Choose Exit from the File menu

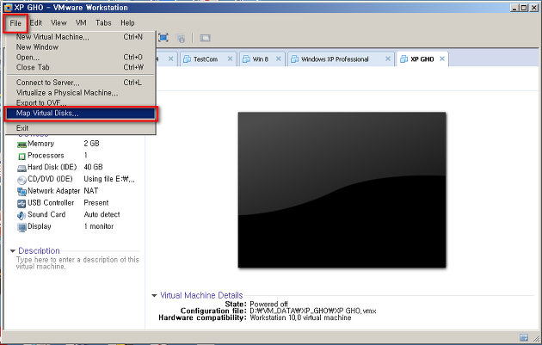point(81,128)
